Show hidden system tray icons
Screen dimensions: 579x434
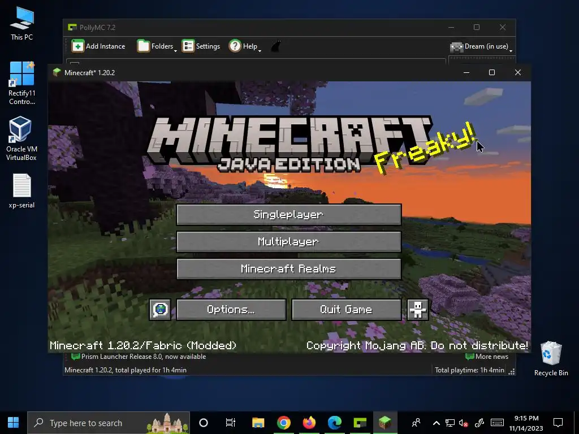point(436,423)
